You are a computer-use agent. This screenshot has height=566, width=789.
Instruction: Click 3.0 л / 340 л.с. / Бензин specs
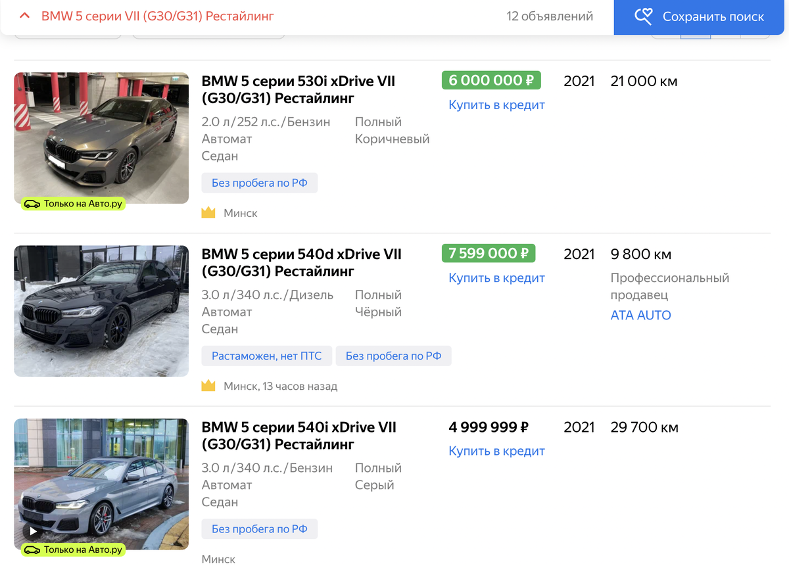[x=268, y=468]
